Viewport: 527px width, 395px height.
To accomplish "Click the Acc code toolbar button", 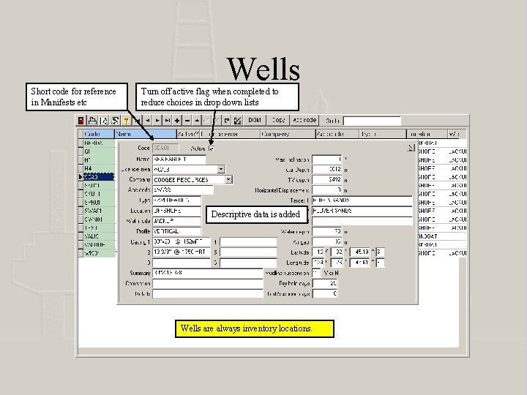I will [304, 120].
